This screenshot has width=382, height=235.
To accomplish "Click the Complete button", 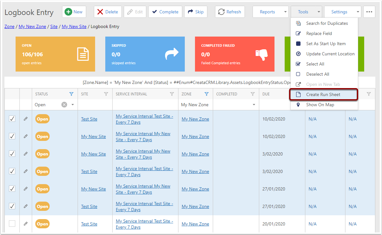I will click(x=165, y=12).
